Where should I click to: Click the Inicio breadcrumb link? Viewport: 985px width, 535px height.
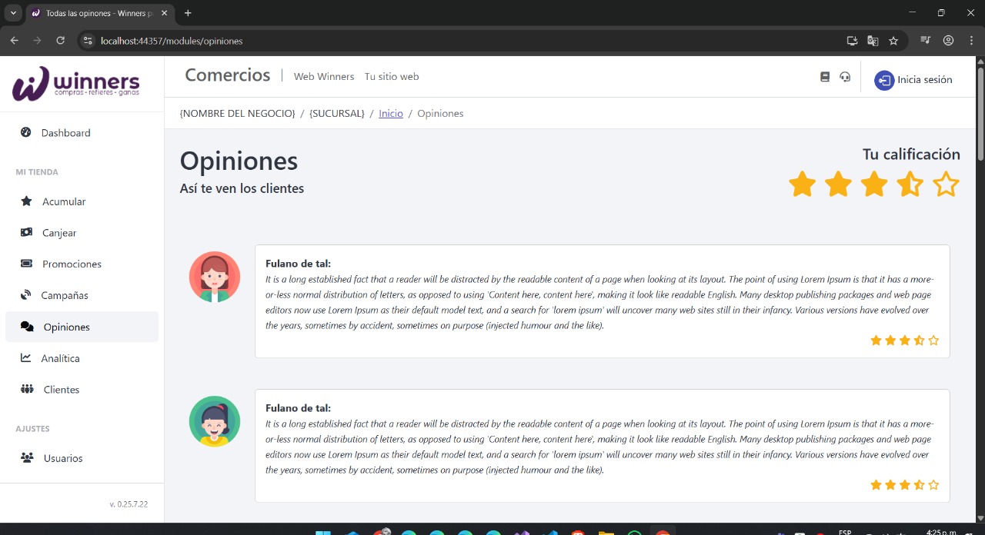pyautogui.click(x=391, y=113)
